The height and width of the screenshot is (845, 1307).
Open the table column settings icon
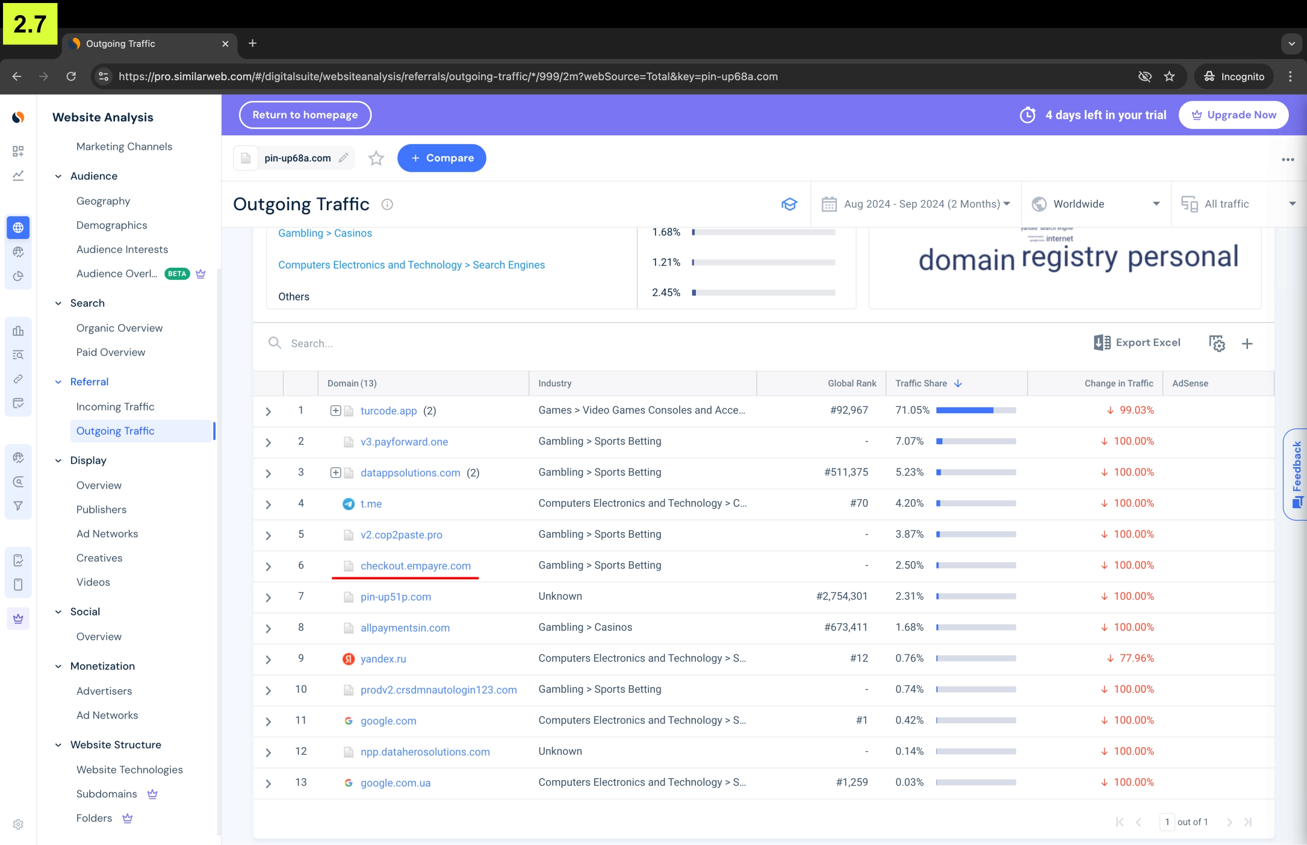[1216, 343]
